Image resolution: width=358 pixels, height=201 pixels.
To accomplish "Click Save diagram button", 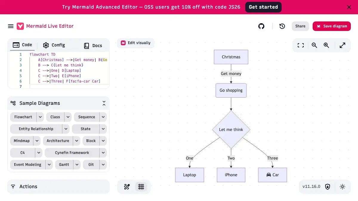I will pyautogui.click(x=332, y=26).
